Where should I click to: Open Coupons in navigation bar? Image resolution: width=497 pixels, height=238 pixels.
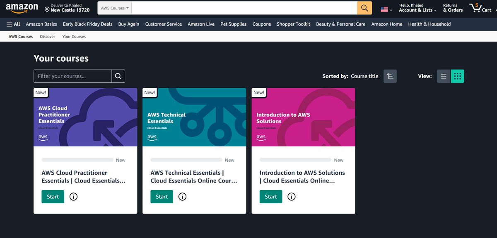click(x=262, y=24)
